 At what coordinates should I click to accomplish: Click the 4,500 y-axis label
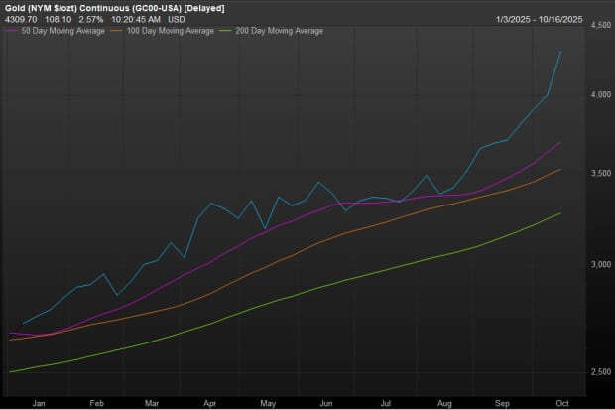tap(598, 26)
